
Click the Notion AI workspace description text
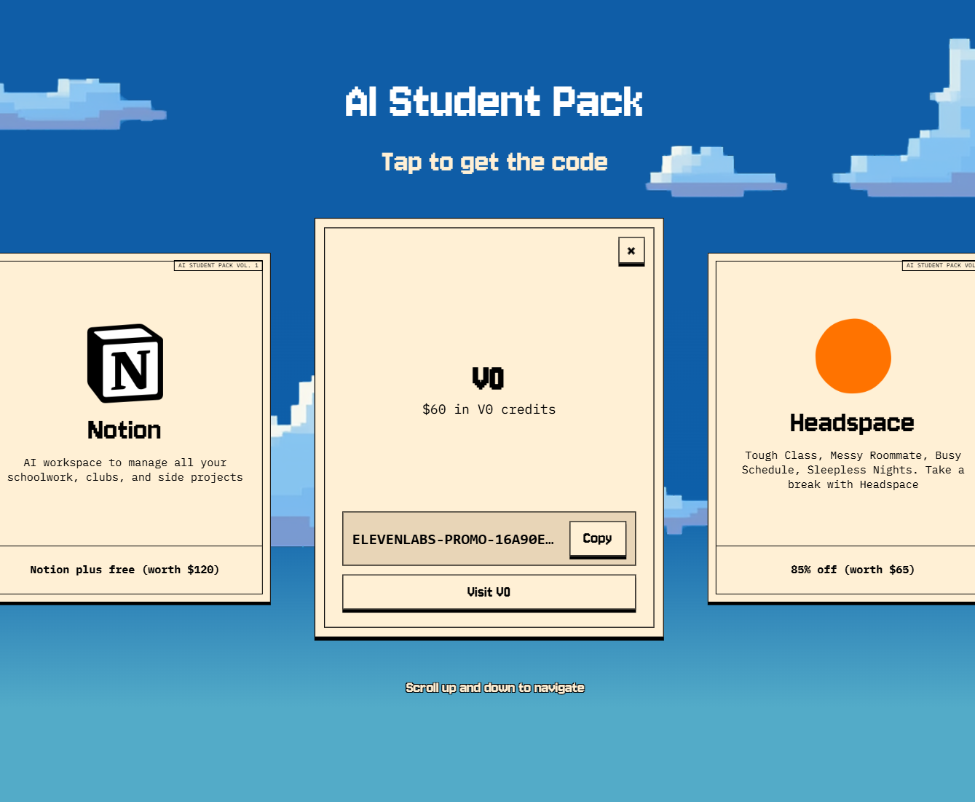[125, 470]
